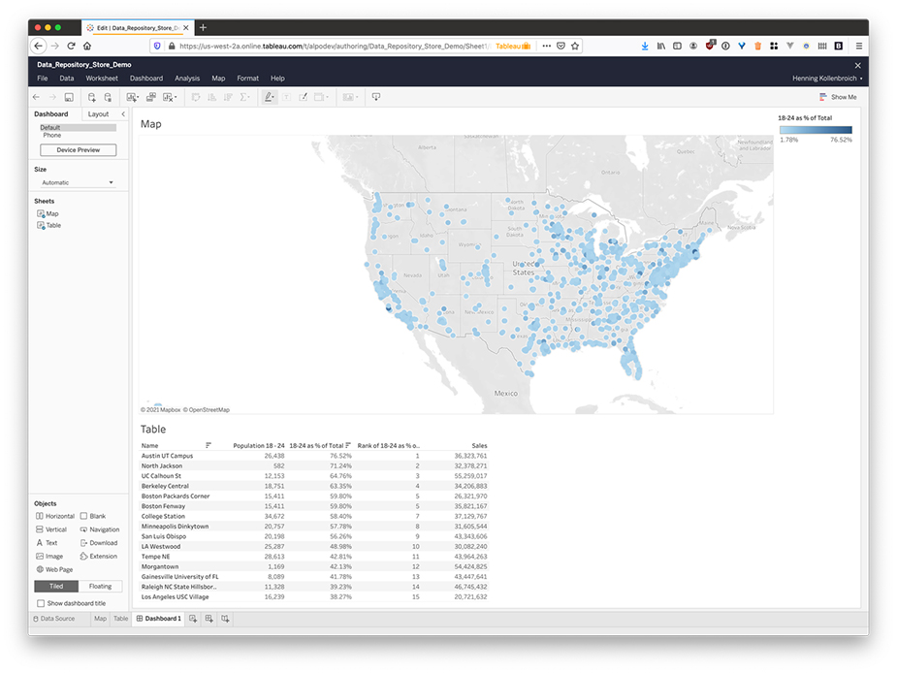The width and height of the screenshot is (897, 673).
Task: Open the Henning Kollenbroich user menu
Action: pos(827,79)
